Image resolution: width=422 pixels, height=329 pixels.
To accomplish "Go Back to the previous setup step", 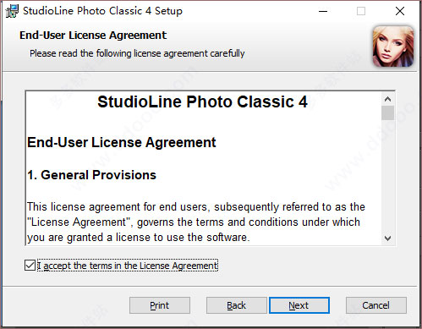I will pyautogui.click(x=237, y=305).
